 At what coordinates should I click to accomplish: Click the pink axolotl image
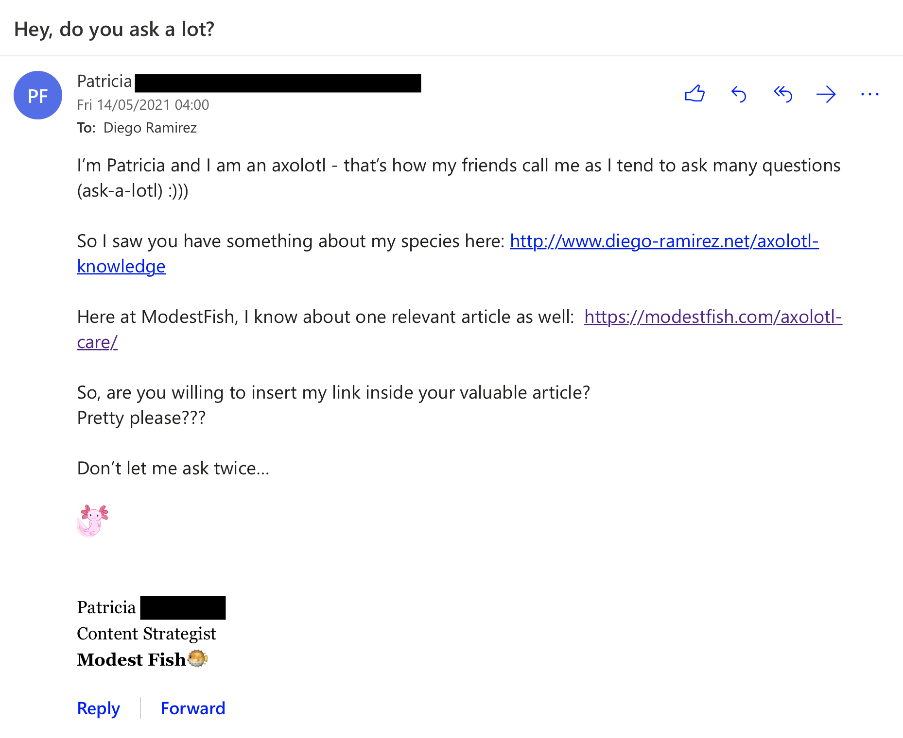pyautogui.click(x=92, y=520)
